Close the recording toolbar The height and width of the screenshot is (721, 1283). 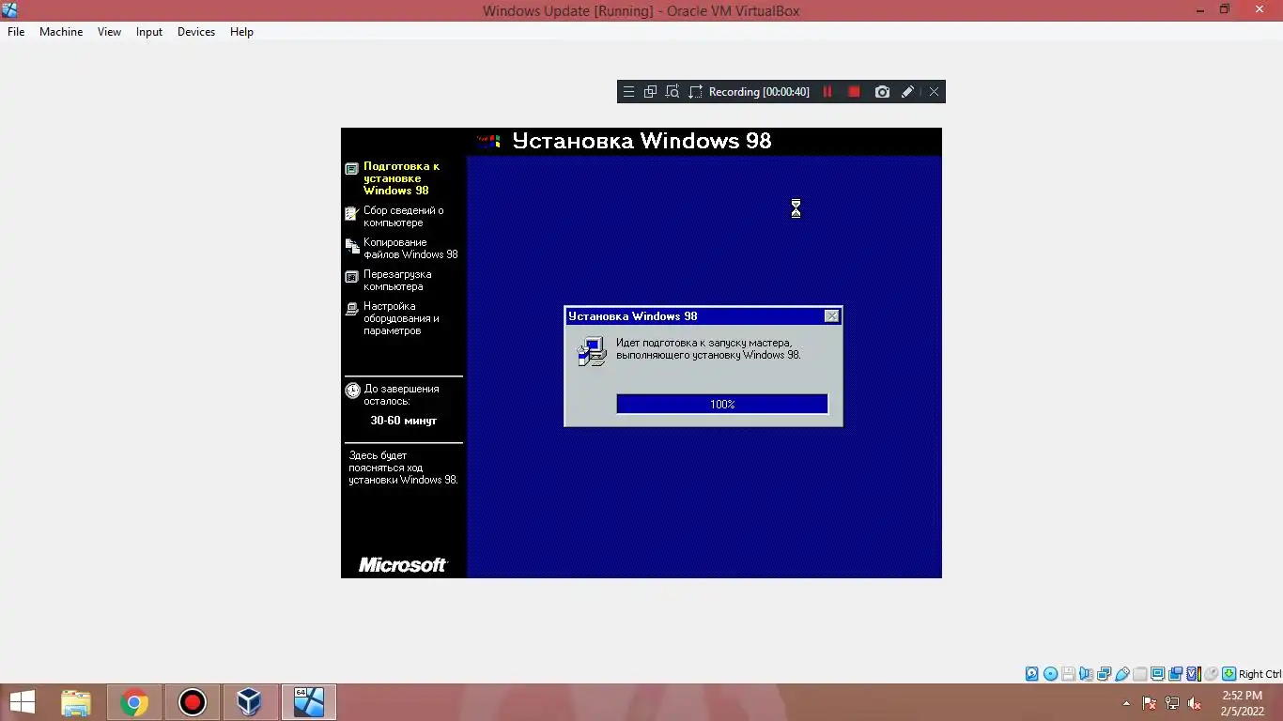[934, 92]
